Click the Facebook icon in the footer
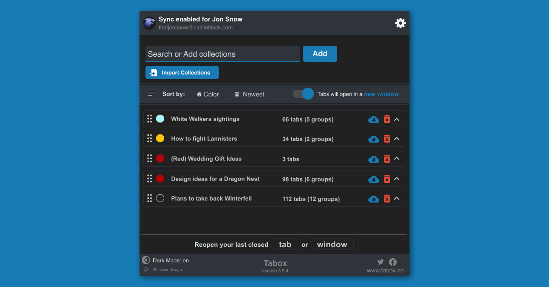The height and width of the screenshot is (287, 549). coord(393,261)
